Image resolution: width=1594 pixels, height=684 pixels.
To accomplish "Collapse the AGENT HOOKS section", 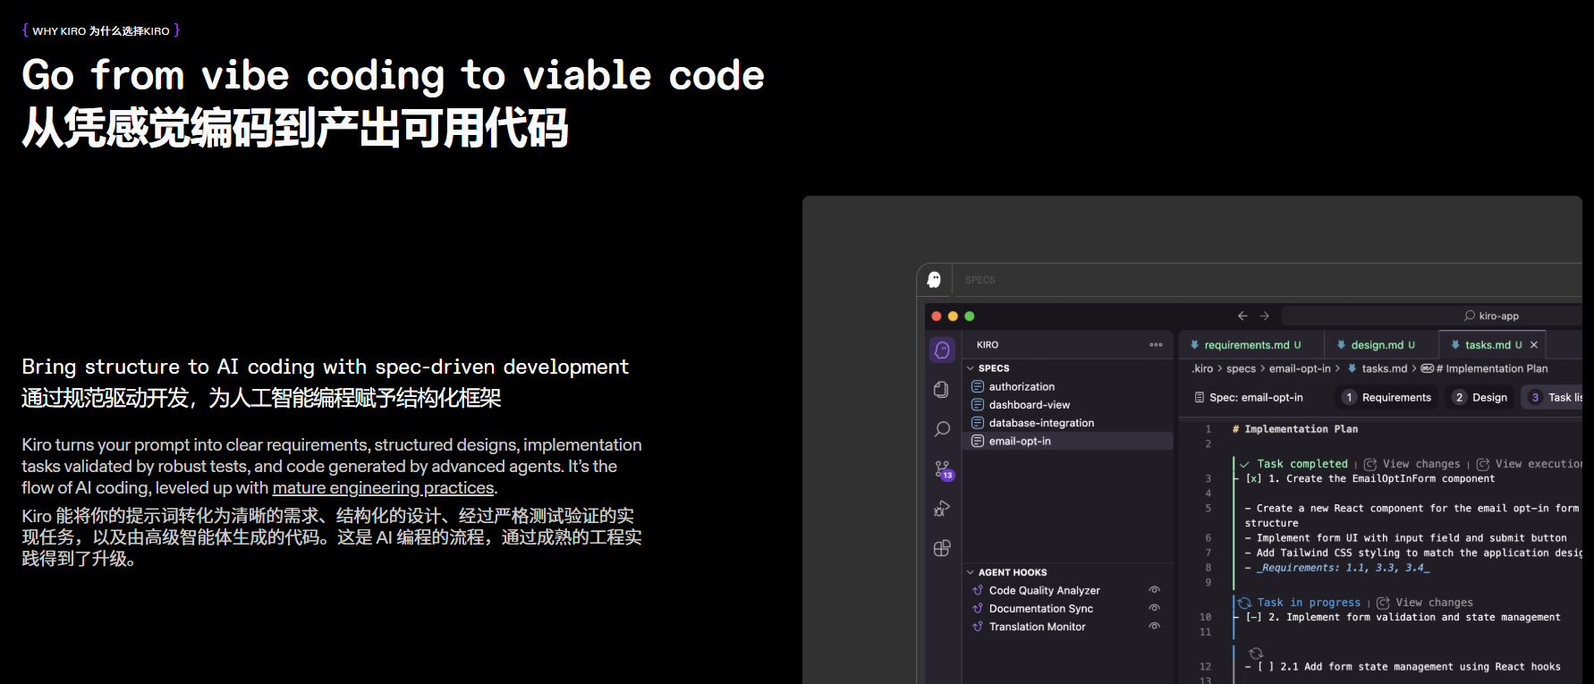I will [x=971, y=572].
